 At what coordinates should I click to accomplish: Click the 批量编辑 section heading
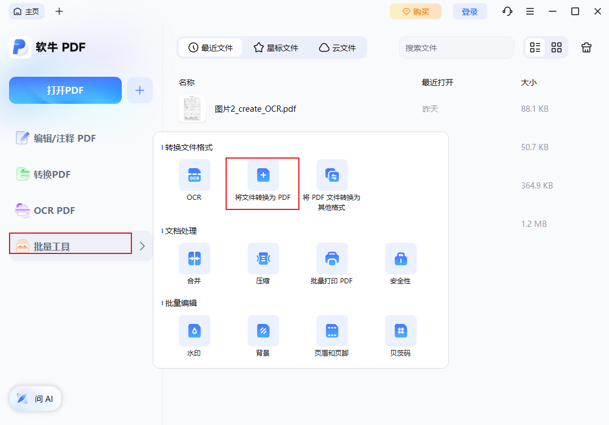click(181, 303)
